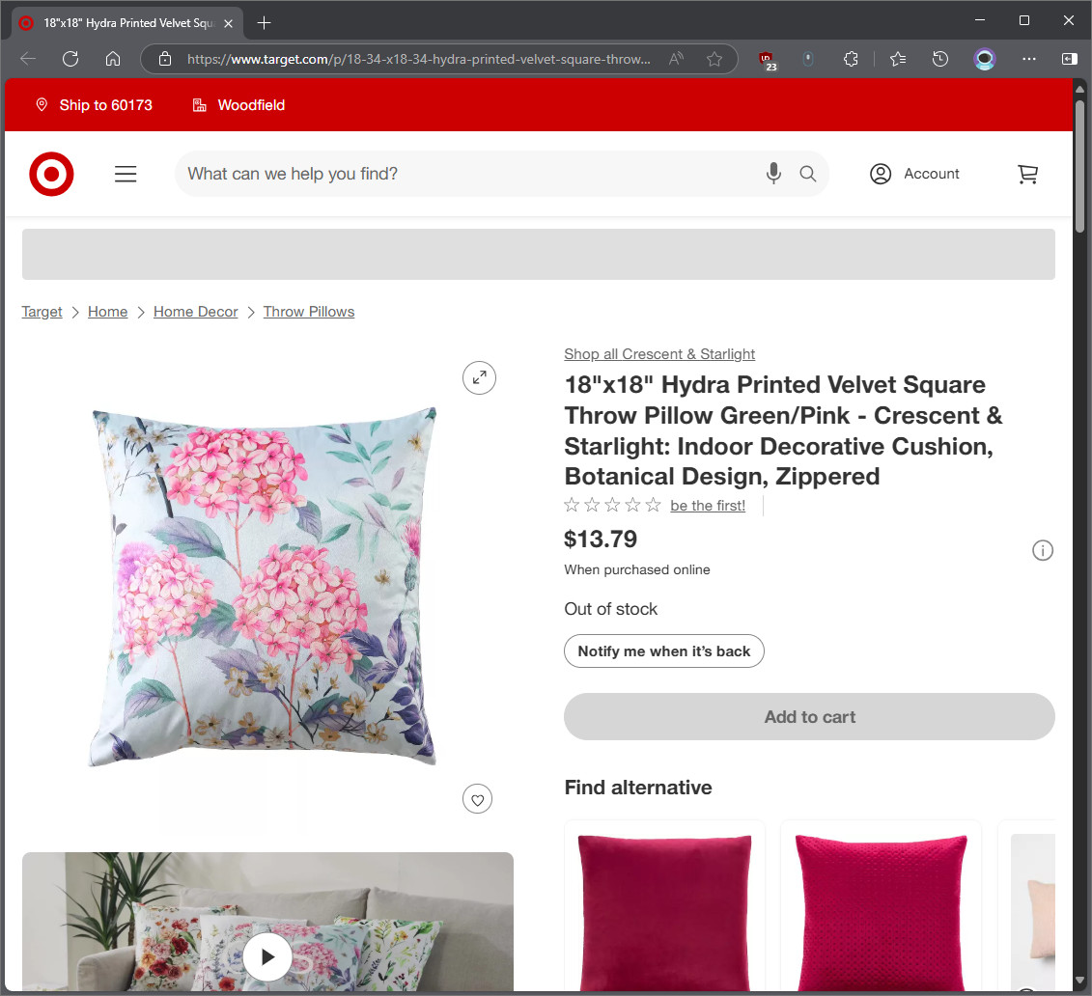
Task: Expand product image to fullscreen
Action: point(479,378)
